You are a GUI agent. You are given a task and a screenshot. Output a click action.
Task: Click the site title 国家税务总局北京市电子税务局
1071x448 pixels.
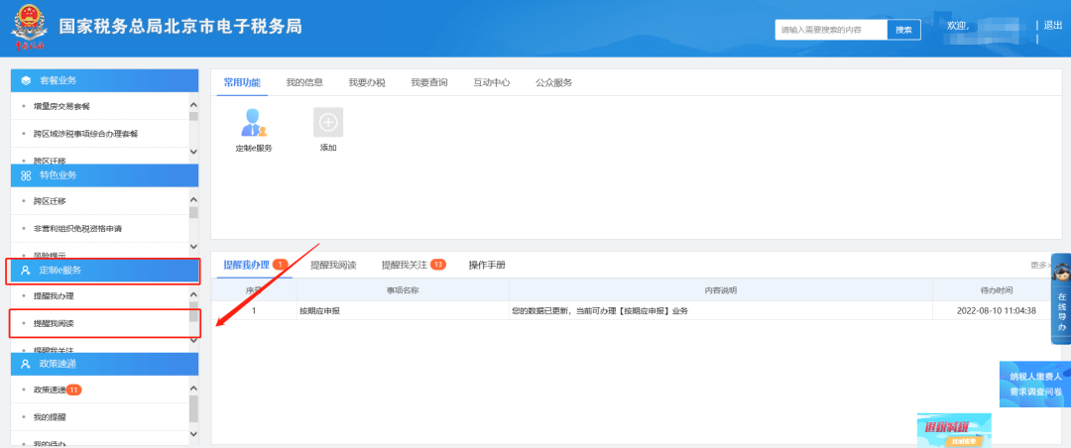tap(180, 27)
